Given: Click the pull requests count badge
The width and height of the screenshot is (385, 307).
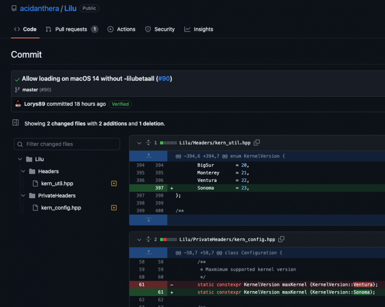Looking at the screenshot, I should 94,29.
